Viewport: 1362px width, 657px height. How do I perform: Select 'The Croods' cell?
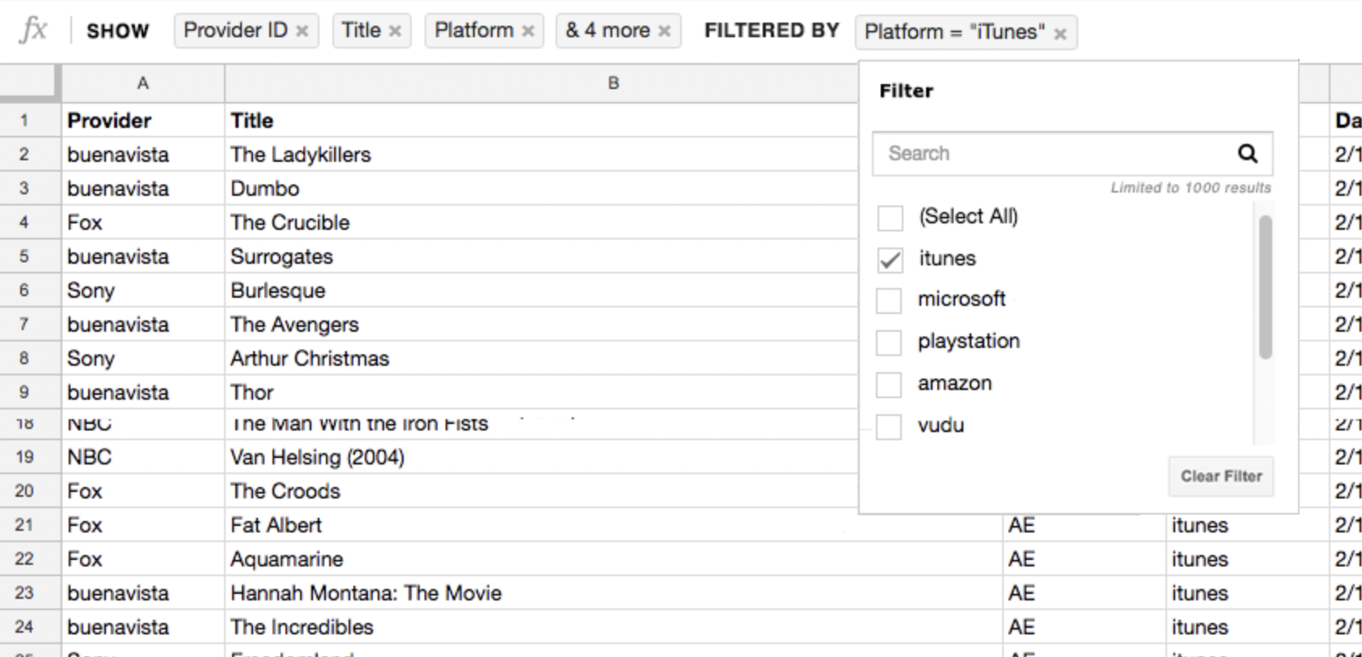click(540, 490)
